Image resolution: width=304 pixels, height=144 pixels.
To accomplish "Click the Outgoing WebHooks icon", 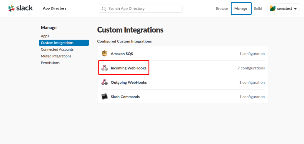I will 105,82.
